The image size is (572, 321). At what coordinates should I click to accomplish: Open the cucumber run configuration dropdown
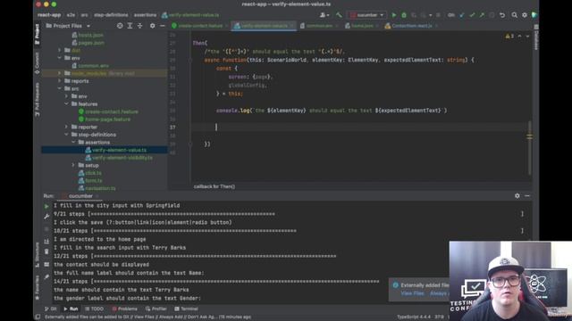pos(366,15)
